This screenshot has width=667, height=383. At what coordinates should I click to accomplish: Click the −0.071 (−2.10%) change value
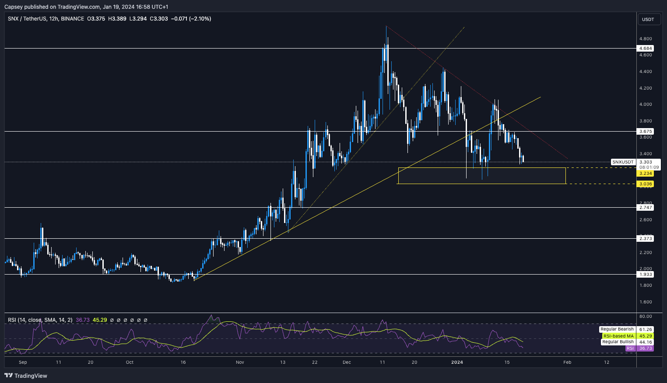pyautogui.click(x=191, y=19)
